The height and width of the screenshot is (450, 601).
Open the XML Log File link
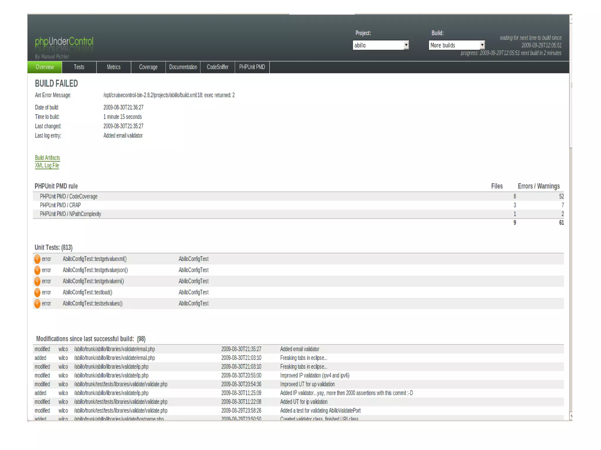pos(47,165)
